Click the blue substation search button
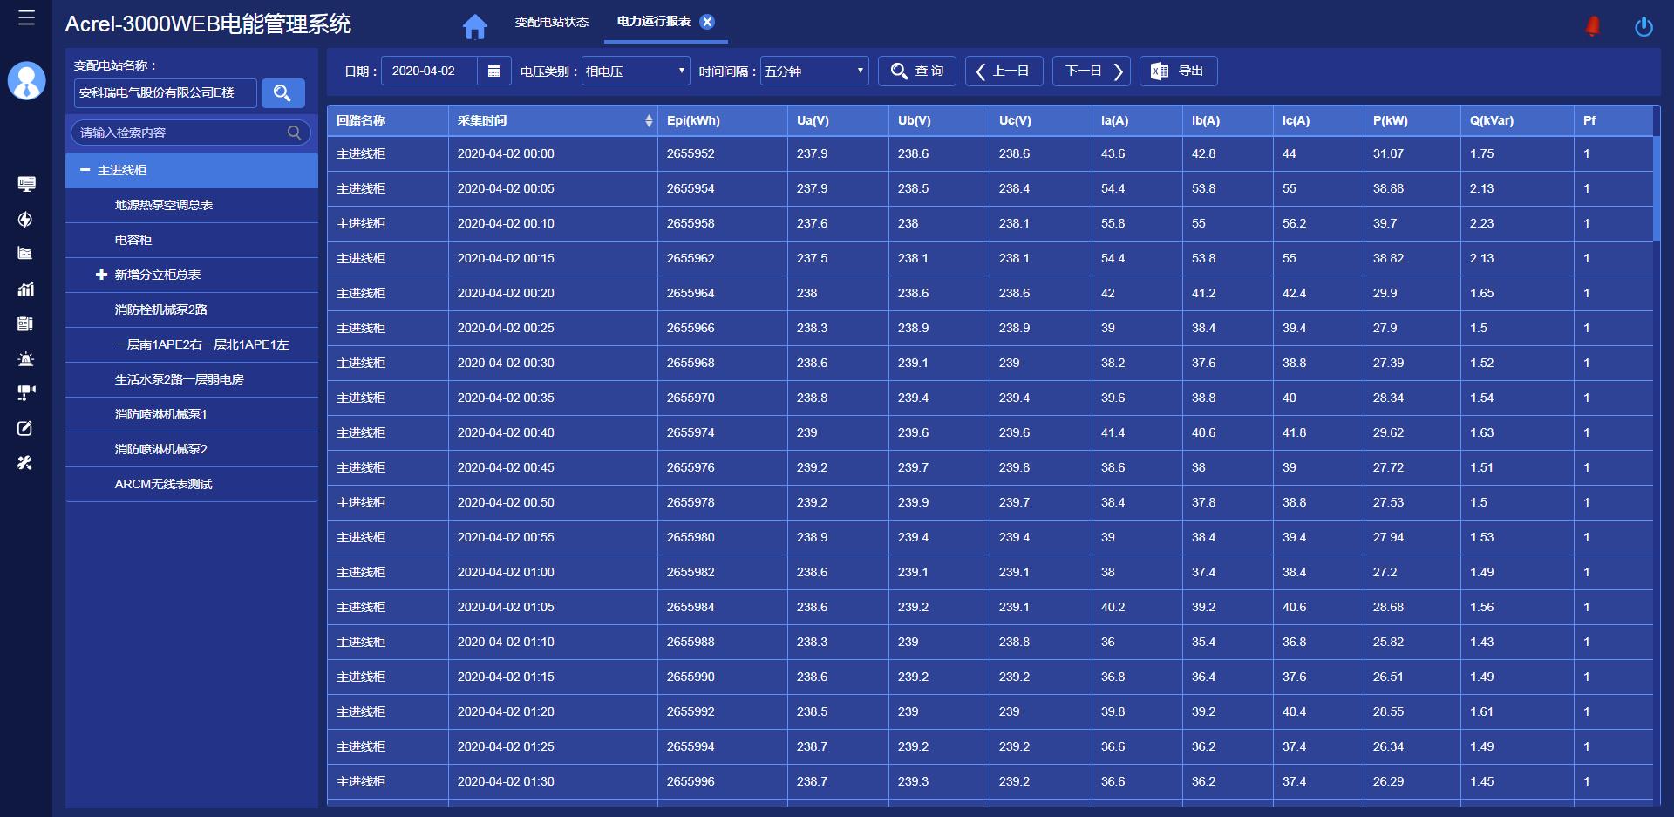This screenshot has height=817, width=1674. point(282,92)
